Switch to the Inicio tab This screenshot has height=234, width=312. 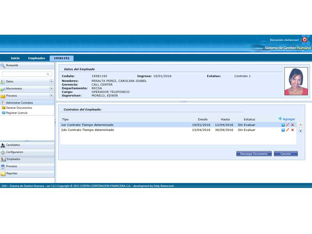pyautogui.click(x=15, y=58)
